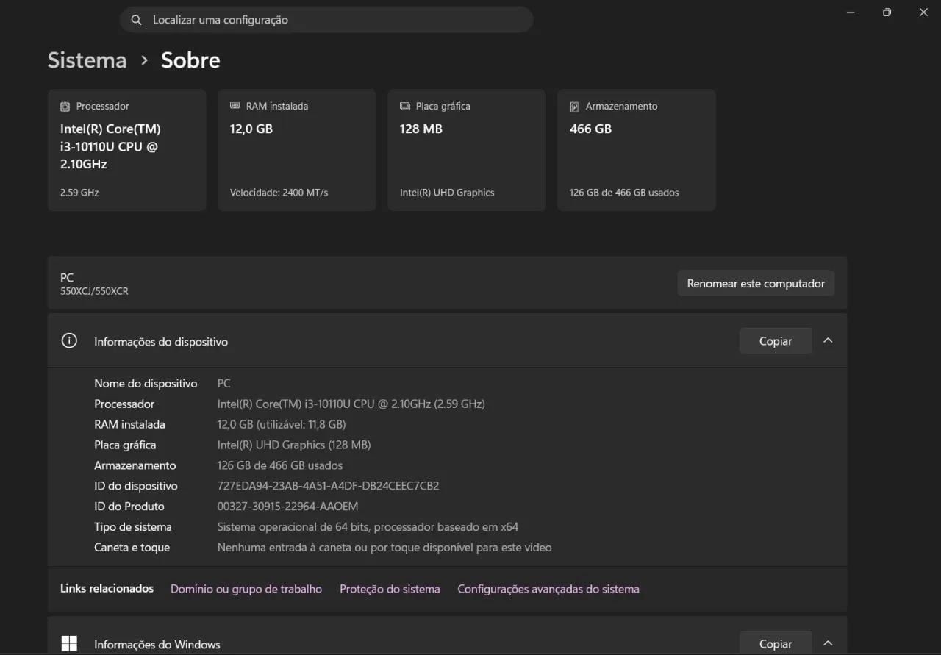The height and width of the screenshot is (655, 941).
Task: Open the Placa gráfica 128 MB card
Action: (x=467, y=150)
